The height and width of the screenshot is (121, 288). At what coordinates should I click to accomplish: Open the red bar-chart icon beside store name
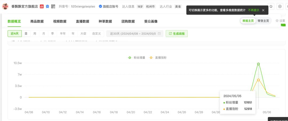(42, 6)
